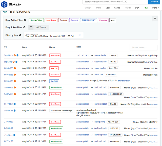Click the 19.3269 EOS amount badge

pos(113,122)
